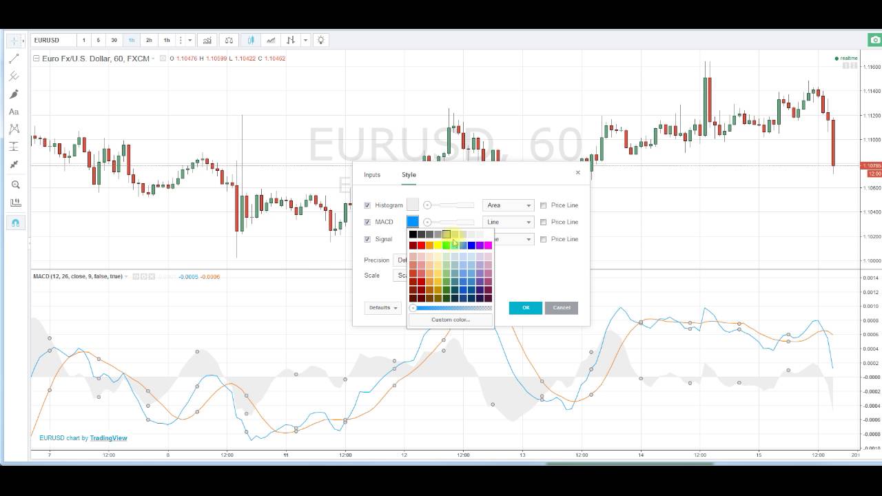The width and height of the screenshot is (882, 496).
Task: Open the indicators menu icon
Action: (x=207, y=40)
